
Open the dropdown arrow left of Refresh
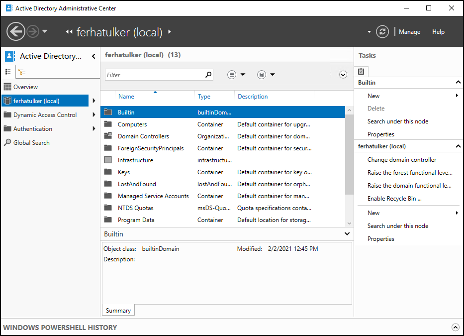tap(369, 32)
